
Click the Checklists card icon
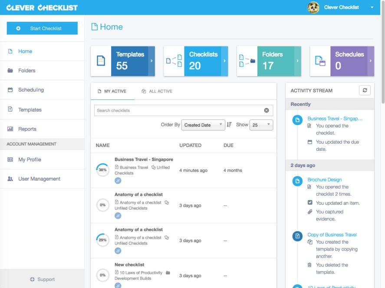point(174,61)
